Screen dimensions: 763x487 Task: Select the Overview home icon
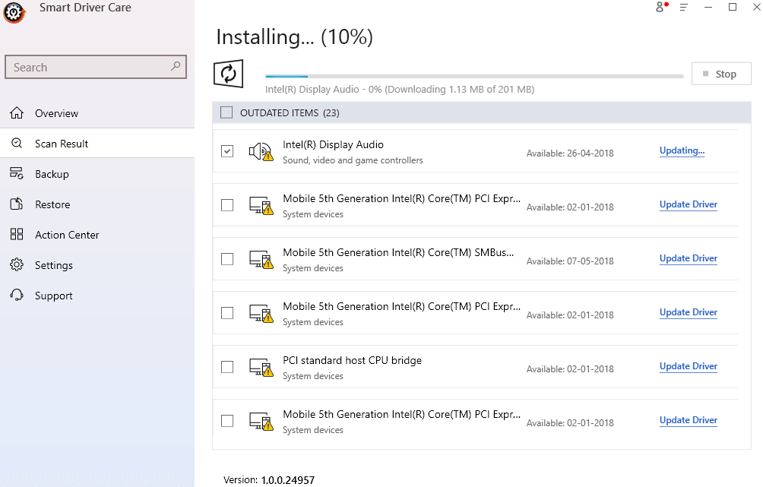pyautogui.click(x=16, y=112)
